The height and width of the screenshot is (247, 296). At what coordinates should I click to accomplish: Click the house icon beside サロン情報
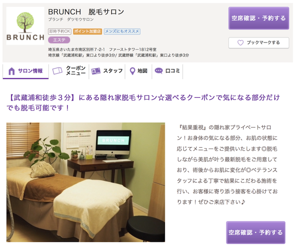pyautogui.click(x=12, y=71)
